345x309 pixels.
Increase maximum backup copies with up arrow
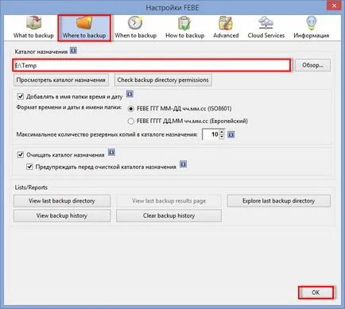pyautogui.click(x=222, y=132)
